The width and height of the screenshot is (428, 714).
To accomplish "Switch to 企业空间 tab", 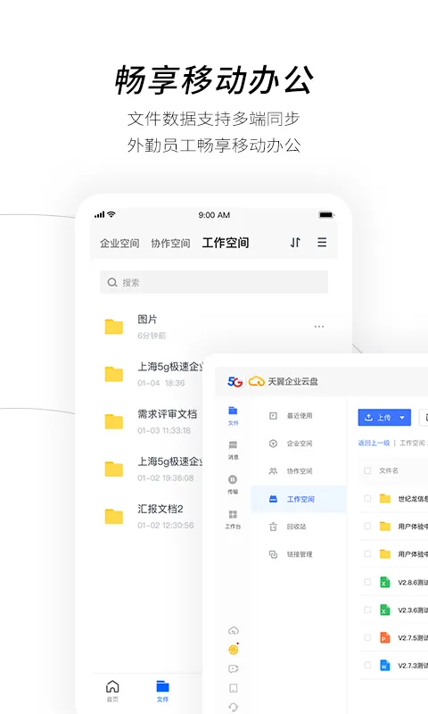I will 119,243.
